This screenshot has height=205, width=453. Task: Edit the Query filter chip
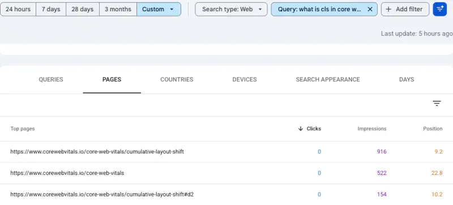(319, 9)
